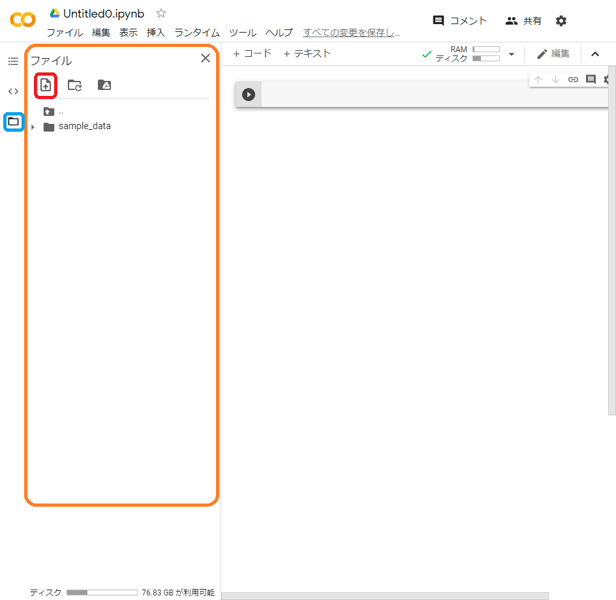The image size is (616, 600).
Task: Open cell settings gear icon
Action: pos(606,80)
